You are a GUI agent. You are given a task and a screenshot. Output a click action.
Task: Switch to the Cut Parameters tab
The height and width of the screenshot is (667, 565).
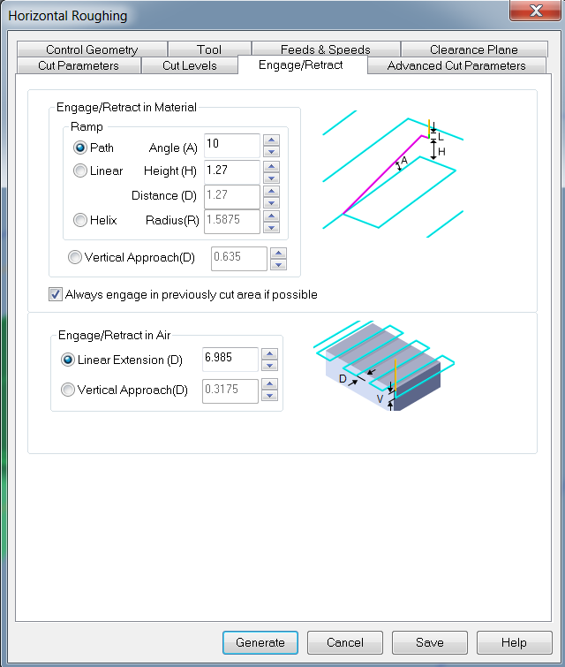point(79,65)
